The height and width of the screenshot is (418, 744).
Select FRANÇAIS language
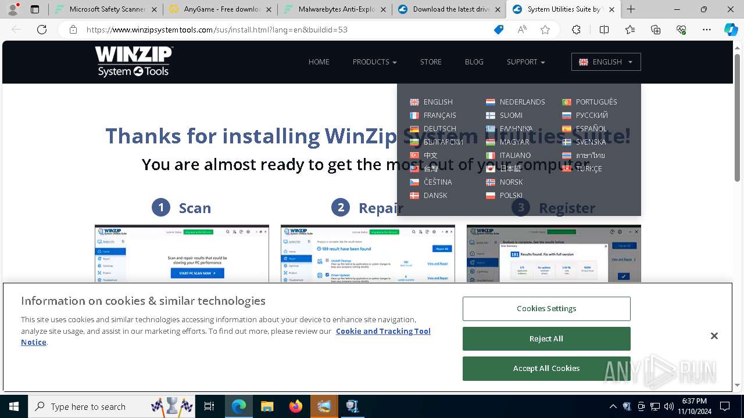(433, 116)
